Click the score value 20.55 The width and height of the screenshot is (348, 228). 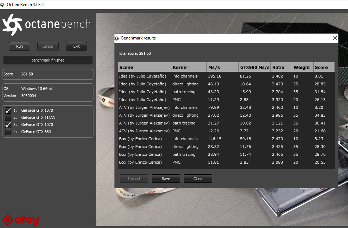point(320,162)
